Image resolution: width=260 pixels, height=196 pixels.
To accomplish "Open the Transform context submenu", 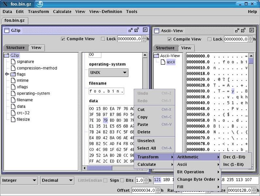I will pyautogui.click(x=154, y=157).
